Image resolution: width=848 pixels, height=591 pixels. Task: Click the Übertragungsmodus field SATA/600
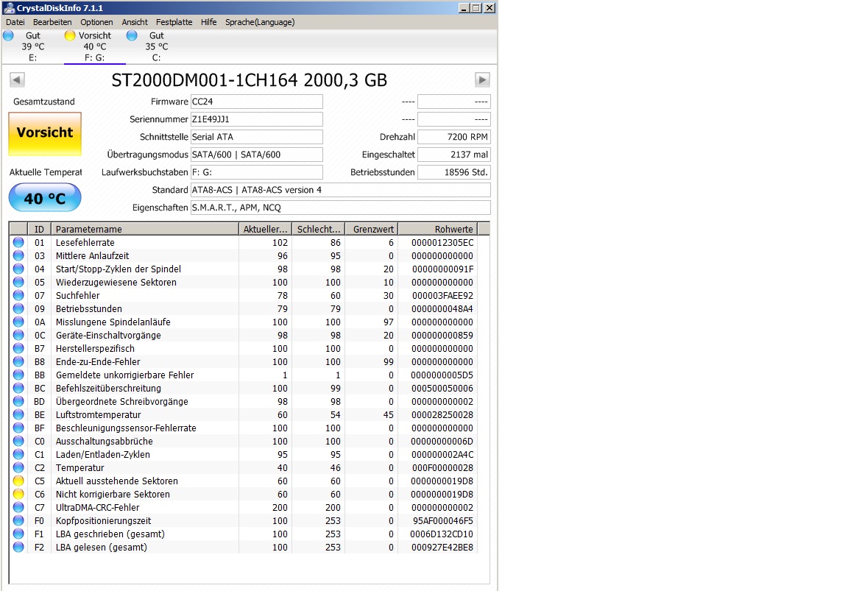point(257,155)
